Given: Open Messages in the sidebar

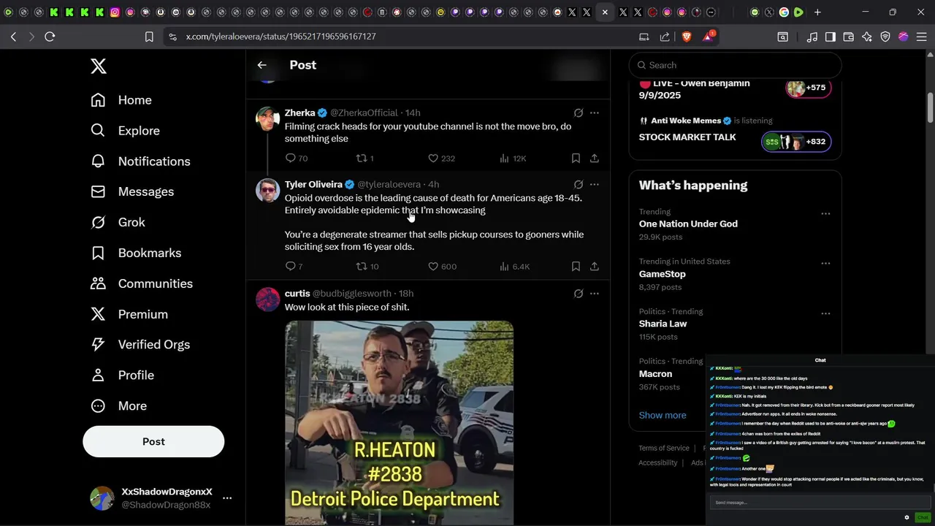Looking at the screenshot, I should click(132, 191).
